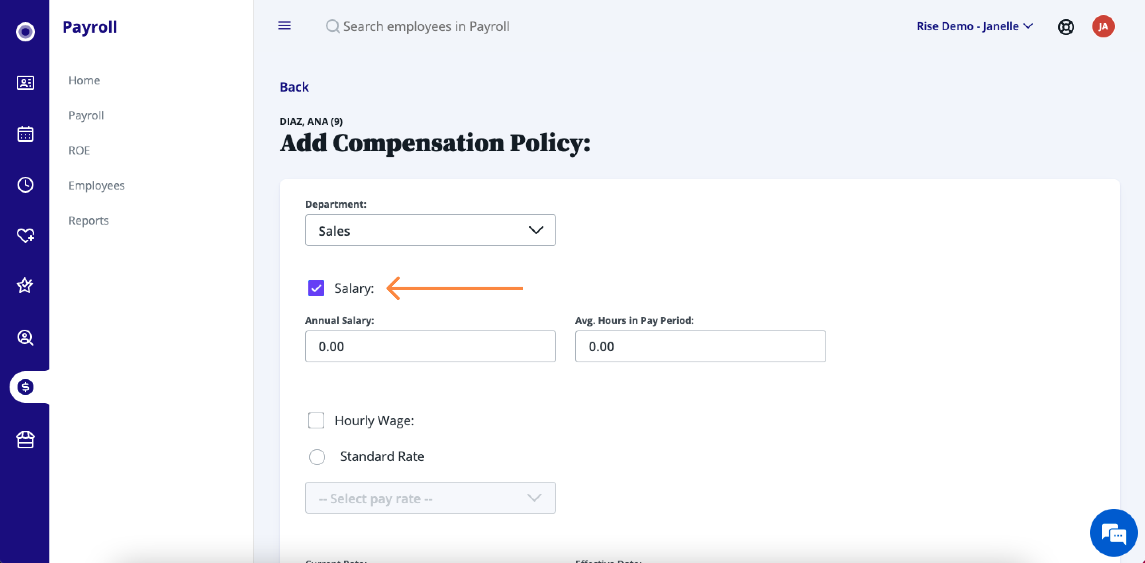Open the star performance icon
The width and height of the screenshot is (1145, 563).
point(25,285)
